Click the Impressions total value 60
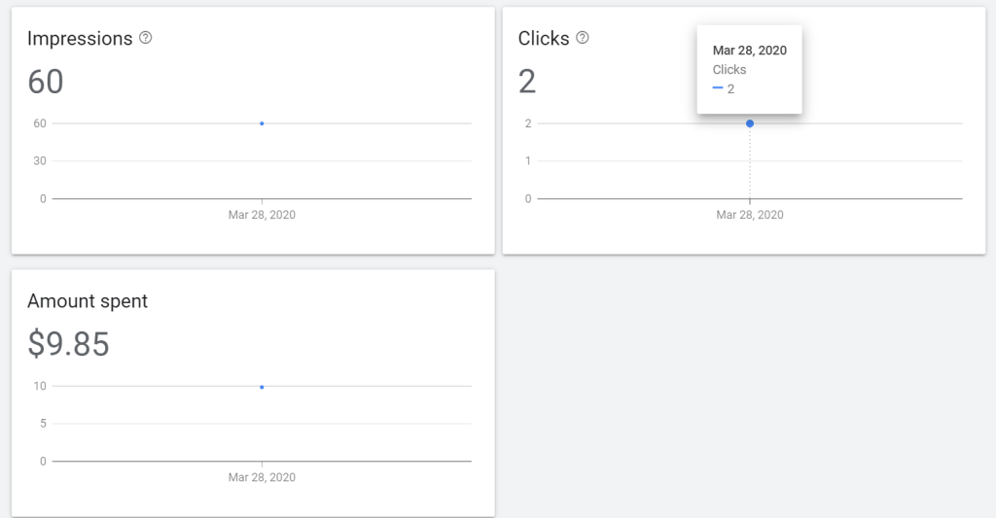This screenshot has height=518, width=996. 46,82
